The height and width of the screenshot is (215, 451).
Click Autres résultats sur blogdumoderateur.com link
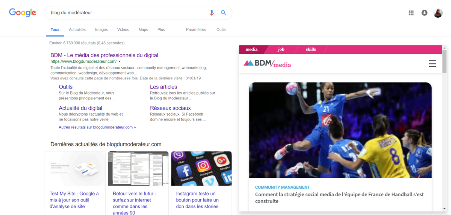(x=97, y=127)
